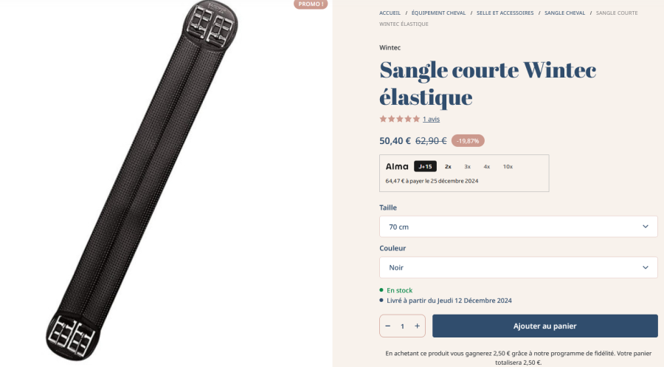This screenshot has width=664, height=367.
Task: Click the minus quantity button
Action: point(388,326)
